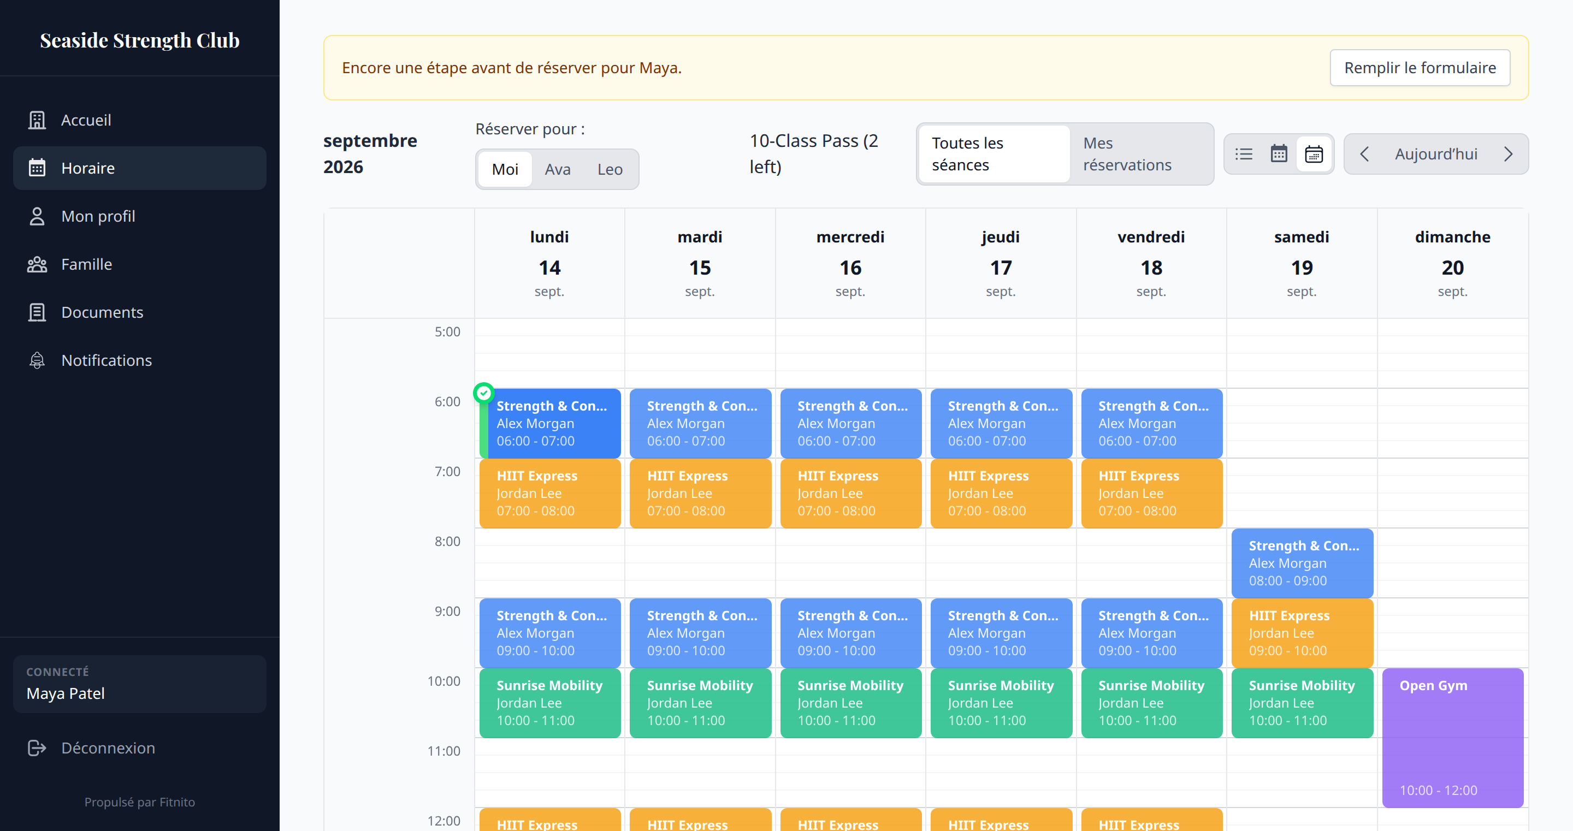Go to previous week chevron

click(1365, 154)
